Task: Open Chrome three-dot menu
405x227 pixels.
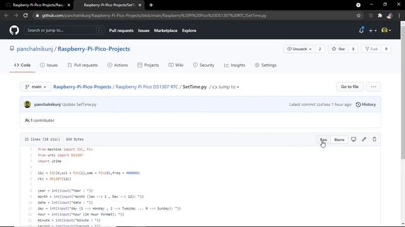Action: click(x=399, y=15)
